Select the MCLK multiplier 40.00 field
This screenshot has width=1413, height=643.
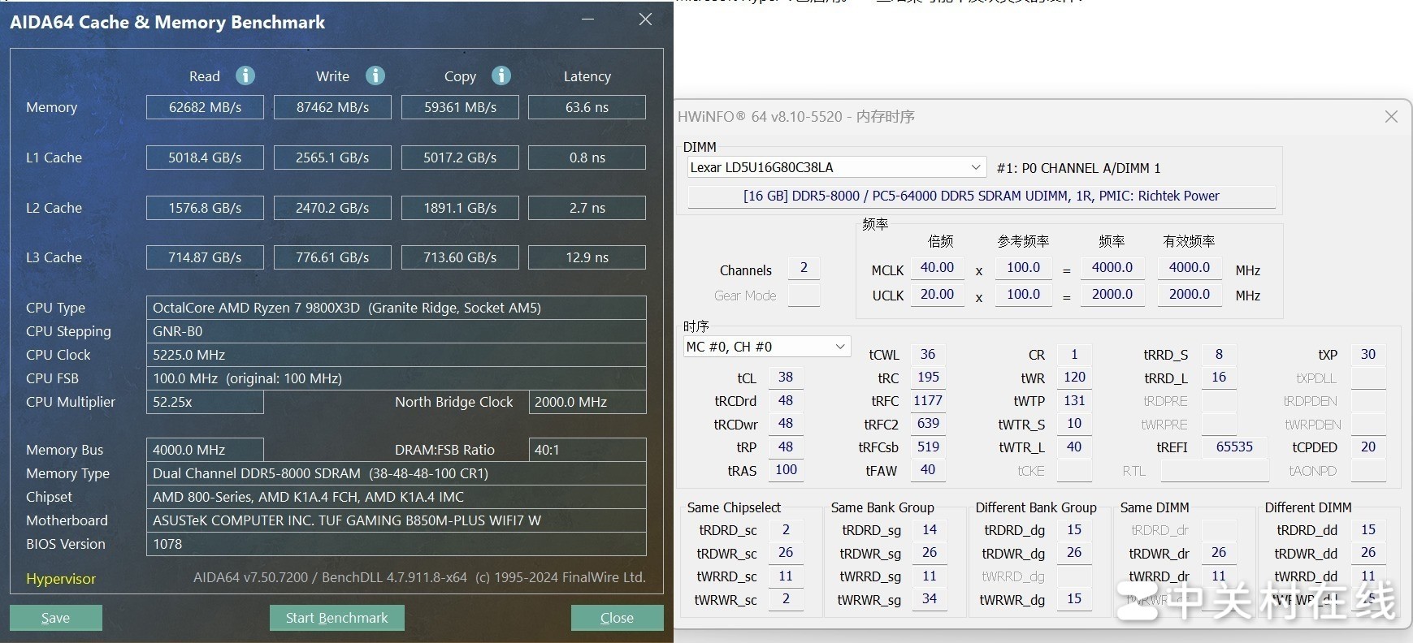pos(937,268)
